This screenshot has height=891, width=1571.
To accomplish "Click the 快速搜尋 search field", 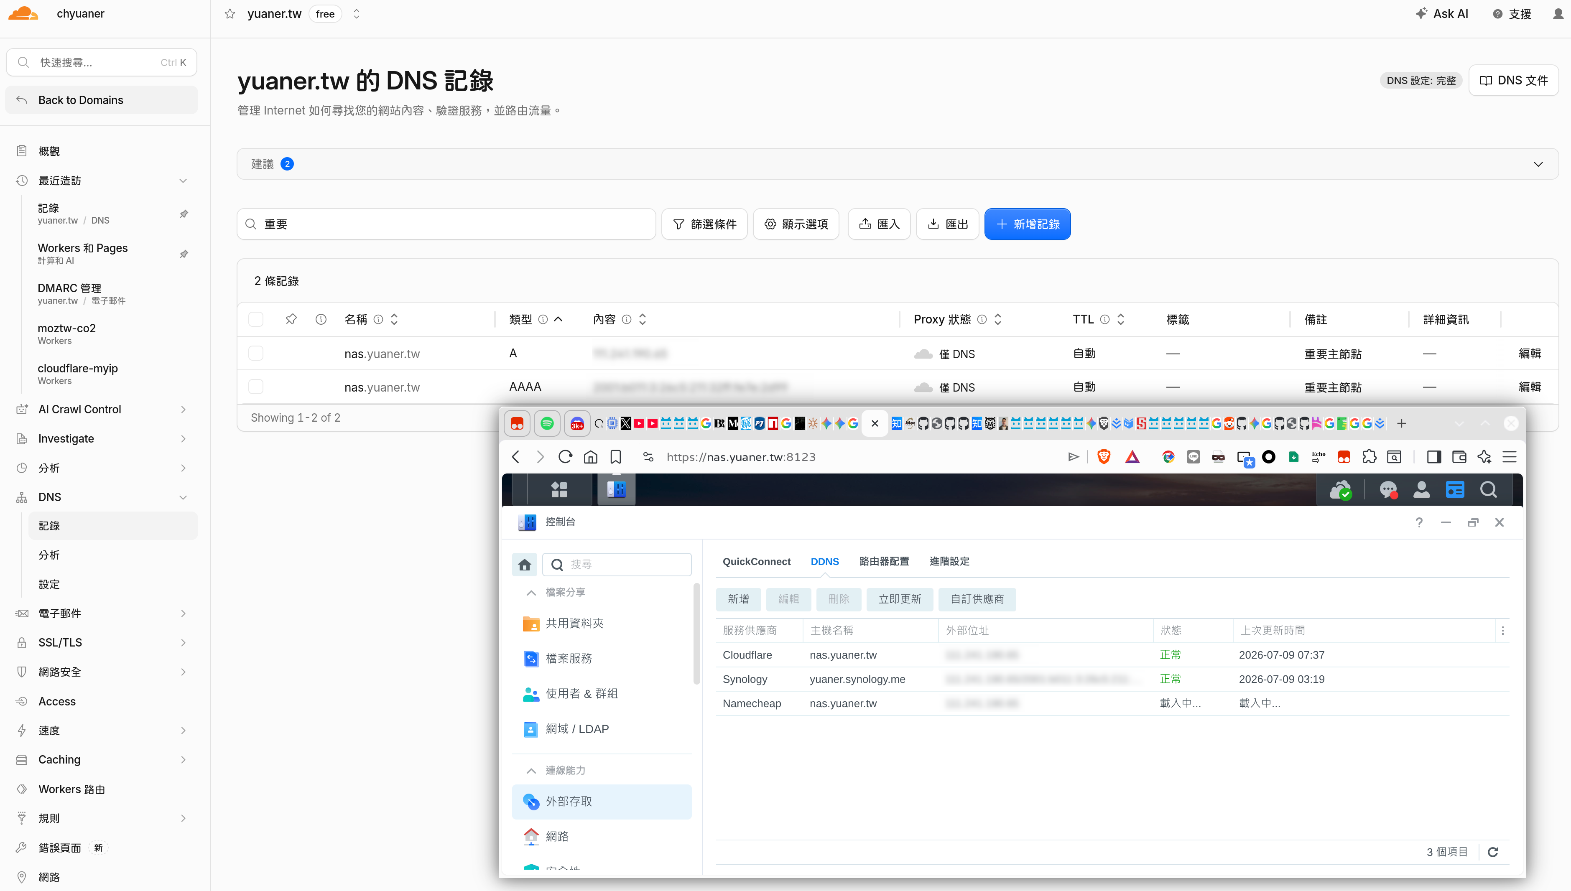I will 101,62.
